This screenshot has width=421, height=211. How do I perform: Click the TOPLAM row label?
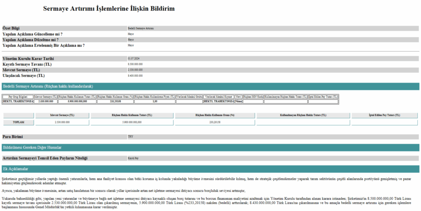[19, 122]
